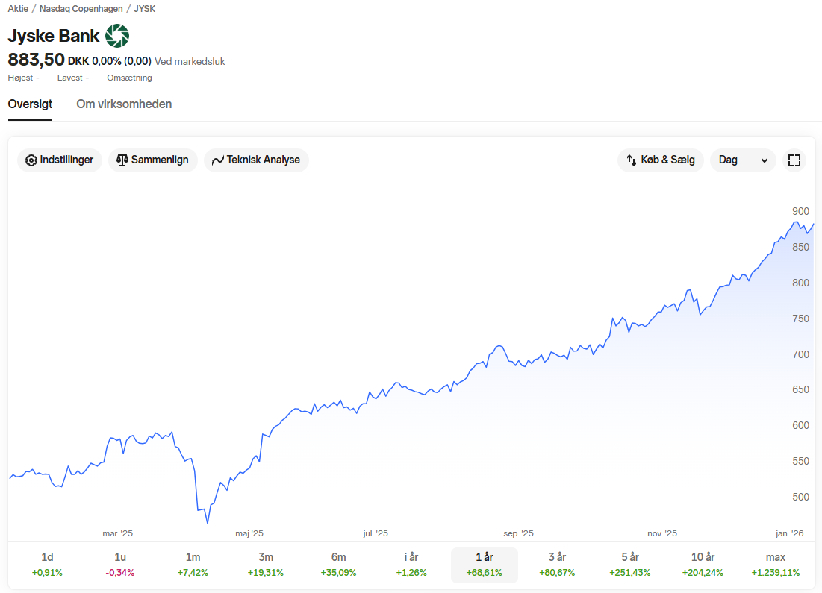Viewport: 822px width, 593px height.
Task: Click the Ved markedsluk label
Action: click(190, 61)
